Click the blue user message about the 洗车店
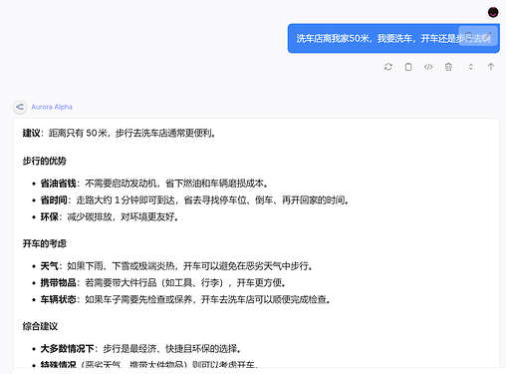The width and height of the screenshot is (506, 374). click(393, 38)
